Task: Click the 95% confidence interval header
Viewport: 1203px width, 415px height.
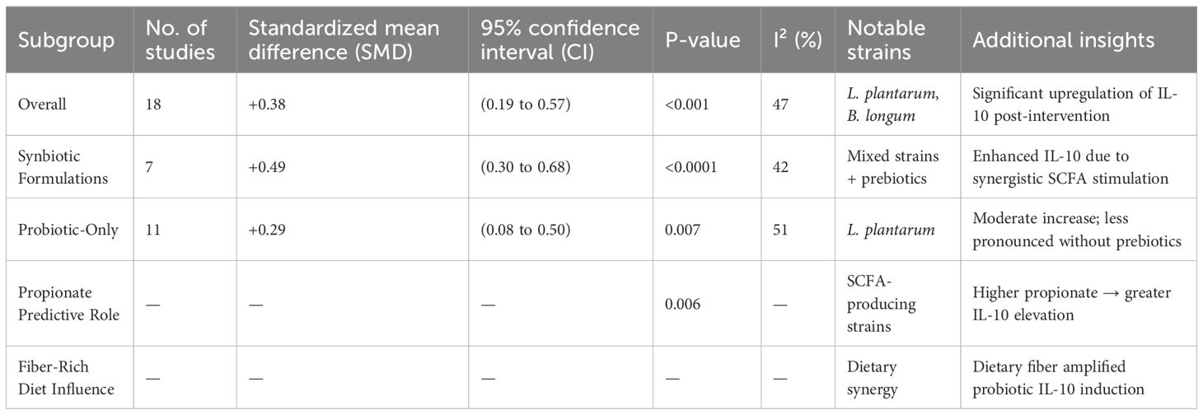Action: 560,40
